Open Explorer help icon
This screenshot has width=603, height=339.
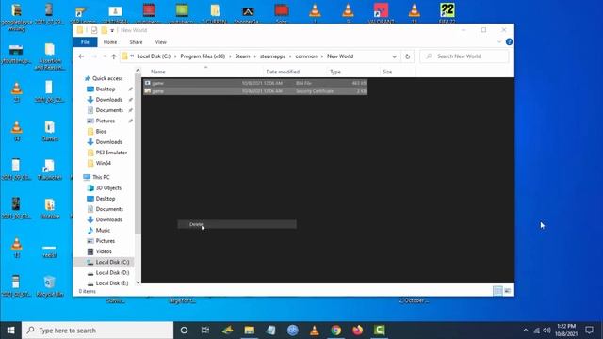(x=509, y=41)
